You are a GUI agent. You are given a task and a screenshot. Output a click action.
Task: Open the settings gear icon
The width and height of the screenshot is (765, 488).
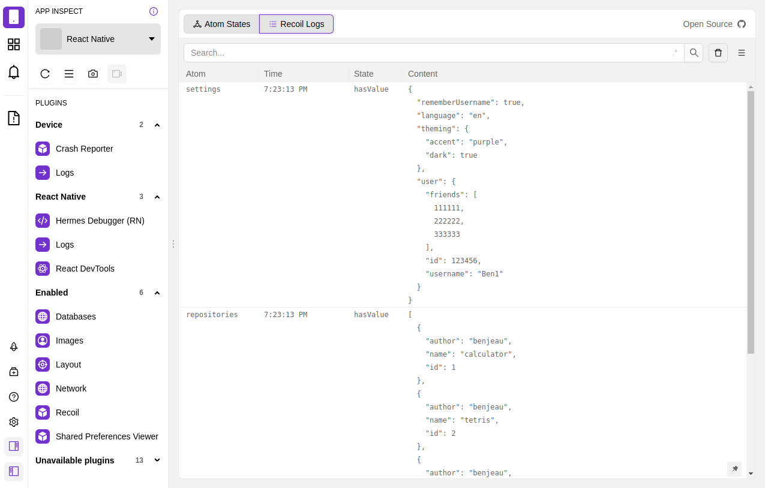point(14,422)
